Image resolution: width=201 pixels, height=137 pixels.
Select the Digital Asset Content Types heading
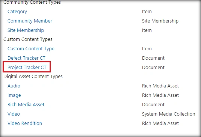click(33, 77)
